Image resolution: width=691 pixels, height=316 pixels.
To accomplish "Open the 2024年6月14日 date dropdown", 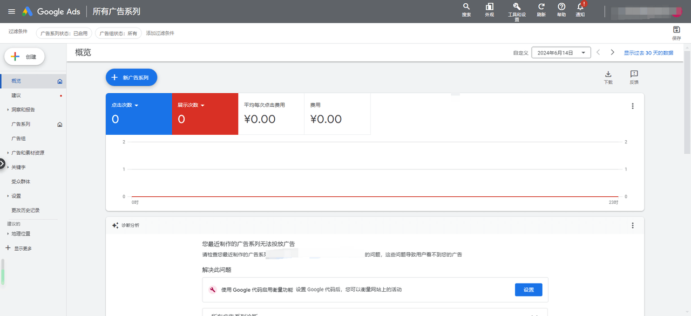I will click(x=561, y=52).
